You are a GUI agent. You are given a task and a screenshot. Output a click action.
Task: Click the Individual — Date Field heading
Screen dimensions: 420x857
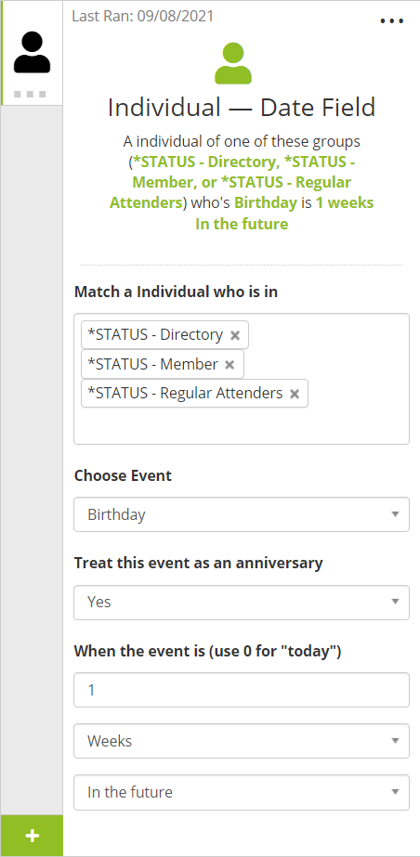[x=242, y=107]
